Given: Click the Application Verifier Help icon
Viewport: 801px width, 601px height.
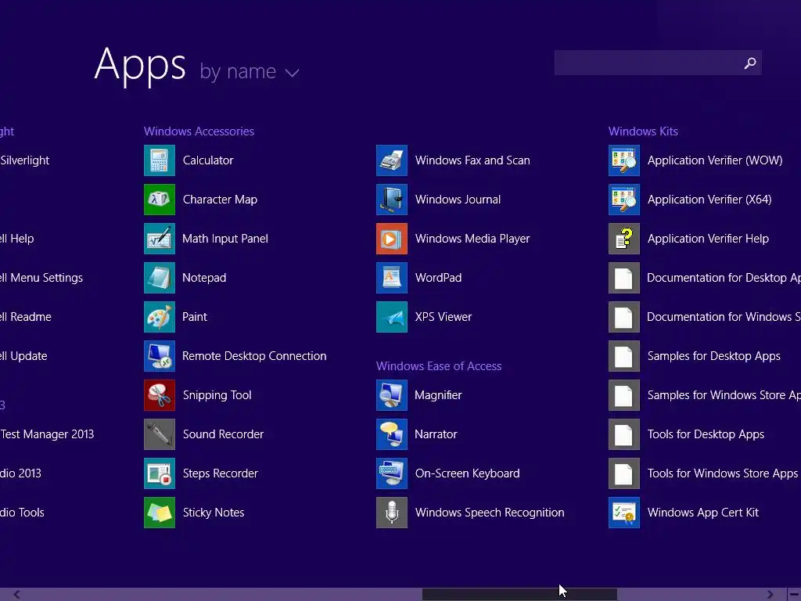Looking at the screenshot, I should pos(624,239).
